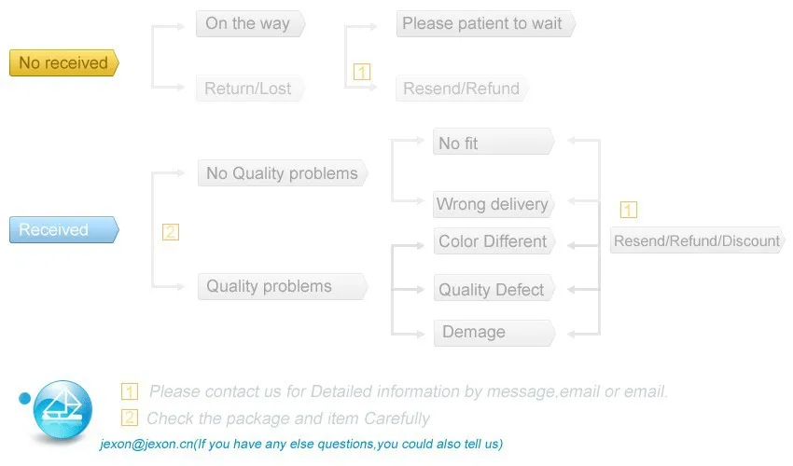Click the Quality Defect box
The image size is (793, 466).
pyautogui.click(x=493, y=290)
